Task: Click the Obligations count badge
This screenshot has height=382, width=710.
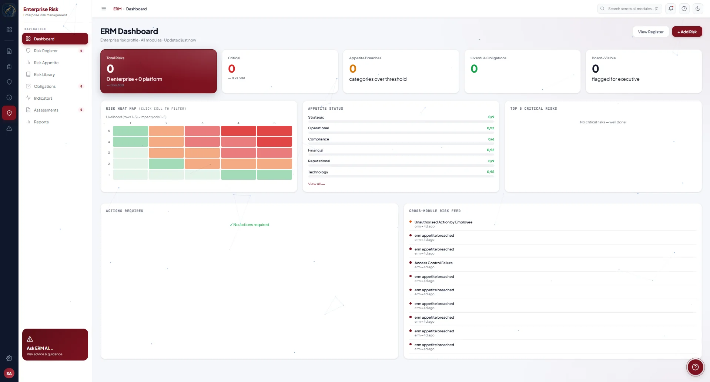Action: click(x=81, y=86)
